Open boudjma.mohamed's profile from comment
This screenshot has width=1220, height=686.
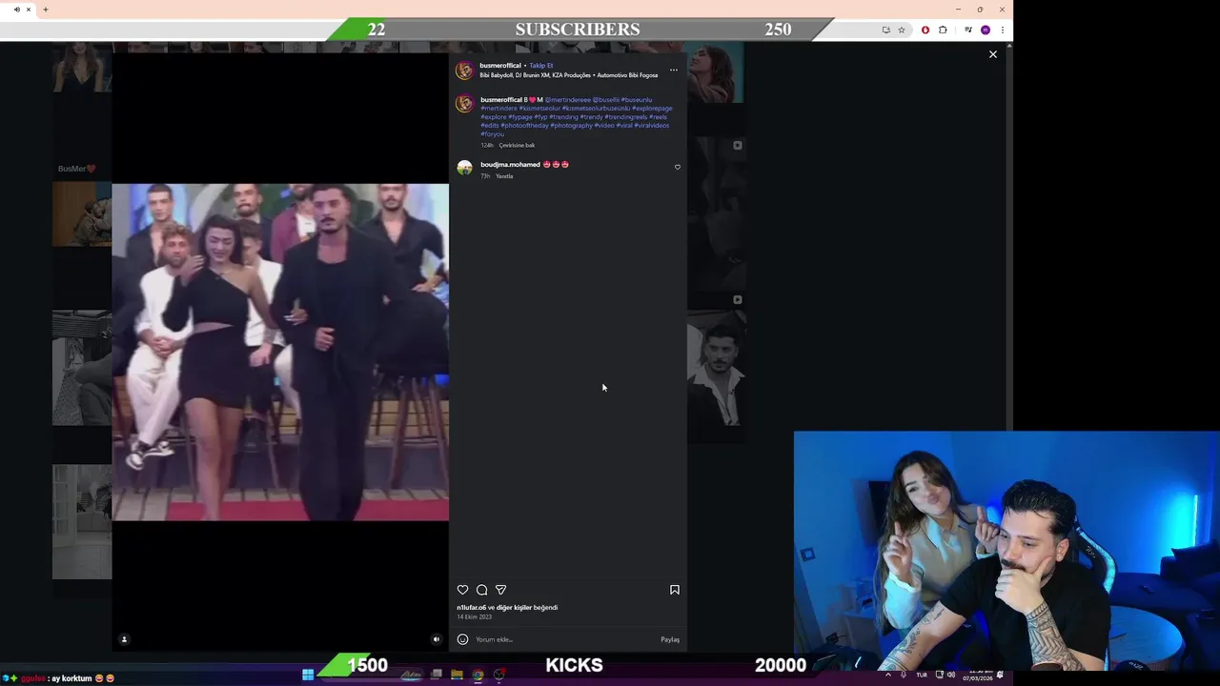click(x=510, y=165)
